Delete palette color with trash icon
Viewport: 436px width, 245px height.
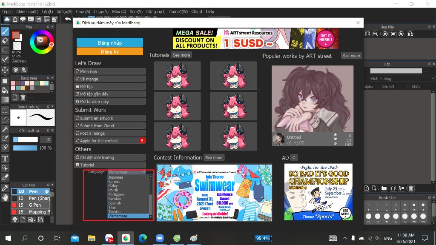pos(23,97)
